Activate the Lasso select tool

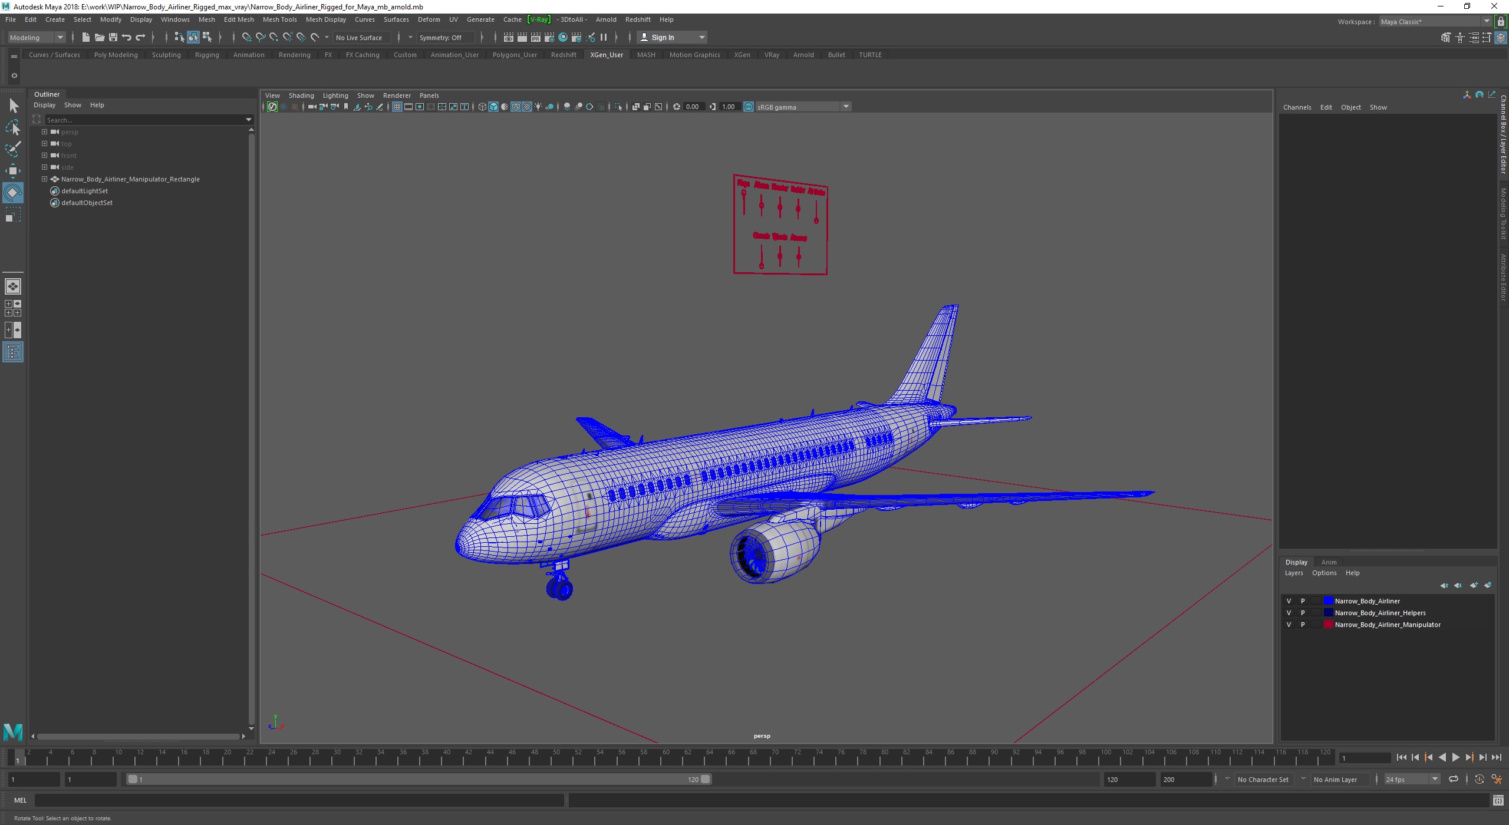click(x=13, y=127)
